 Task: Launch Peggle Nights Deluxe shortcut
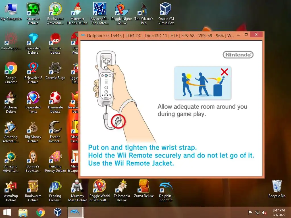pyautogui.click(x=122, y=13)
